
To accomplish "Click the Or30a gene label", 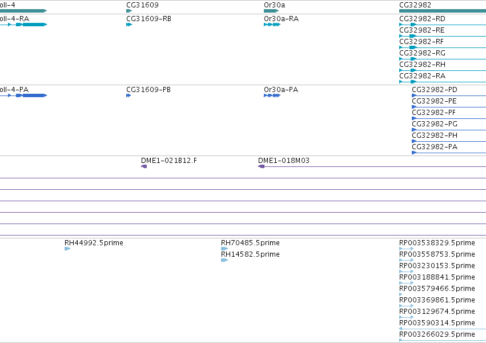I will (274, 5).
